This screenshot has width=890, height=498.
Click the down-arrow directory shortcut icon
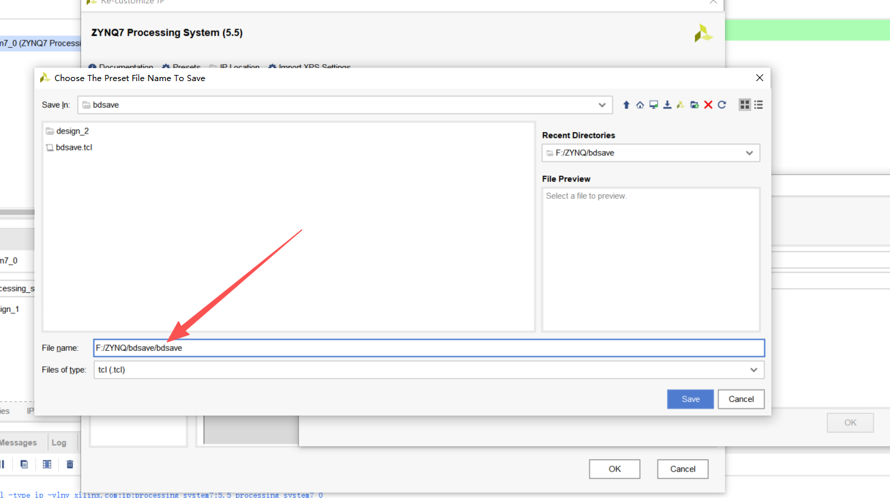click(x=667, y=105)
